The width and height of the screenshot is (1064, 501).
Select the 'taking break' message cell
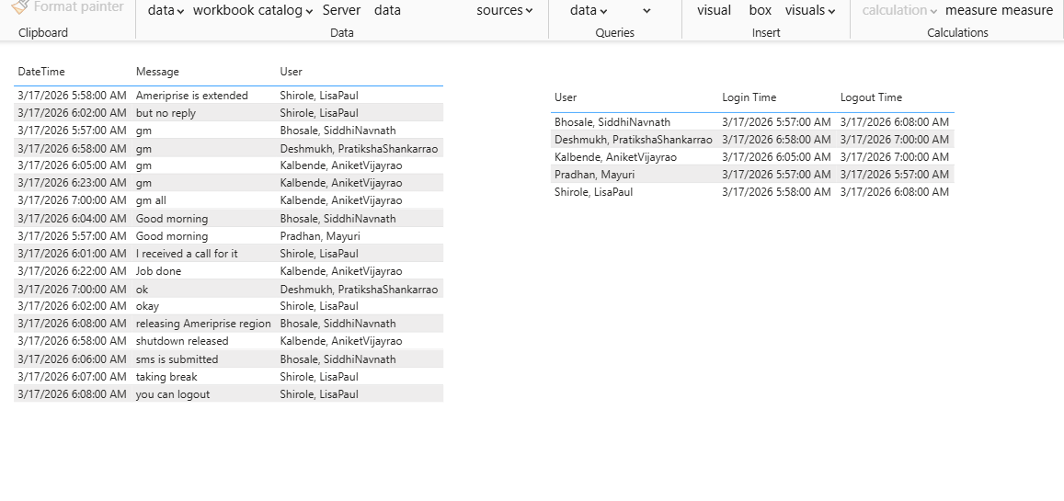coord(166,376)
